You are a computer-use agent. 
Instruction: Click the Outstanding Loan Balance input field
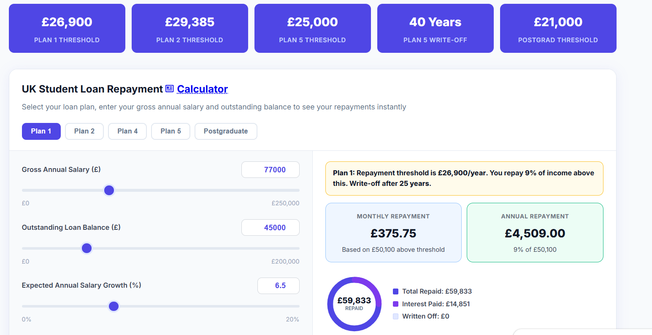tap(271, 228)
